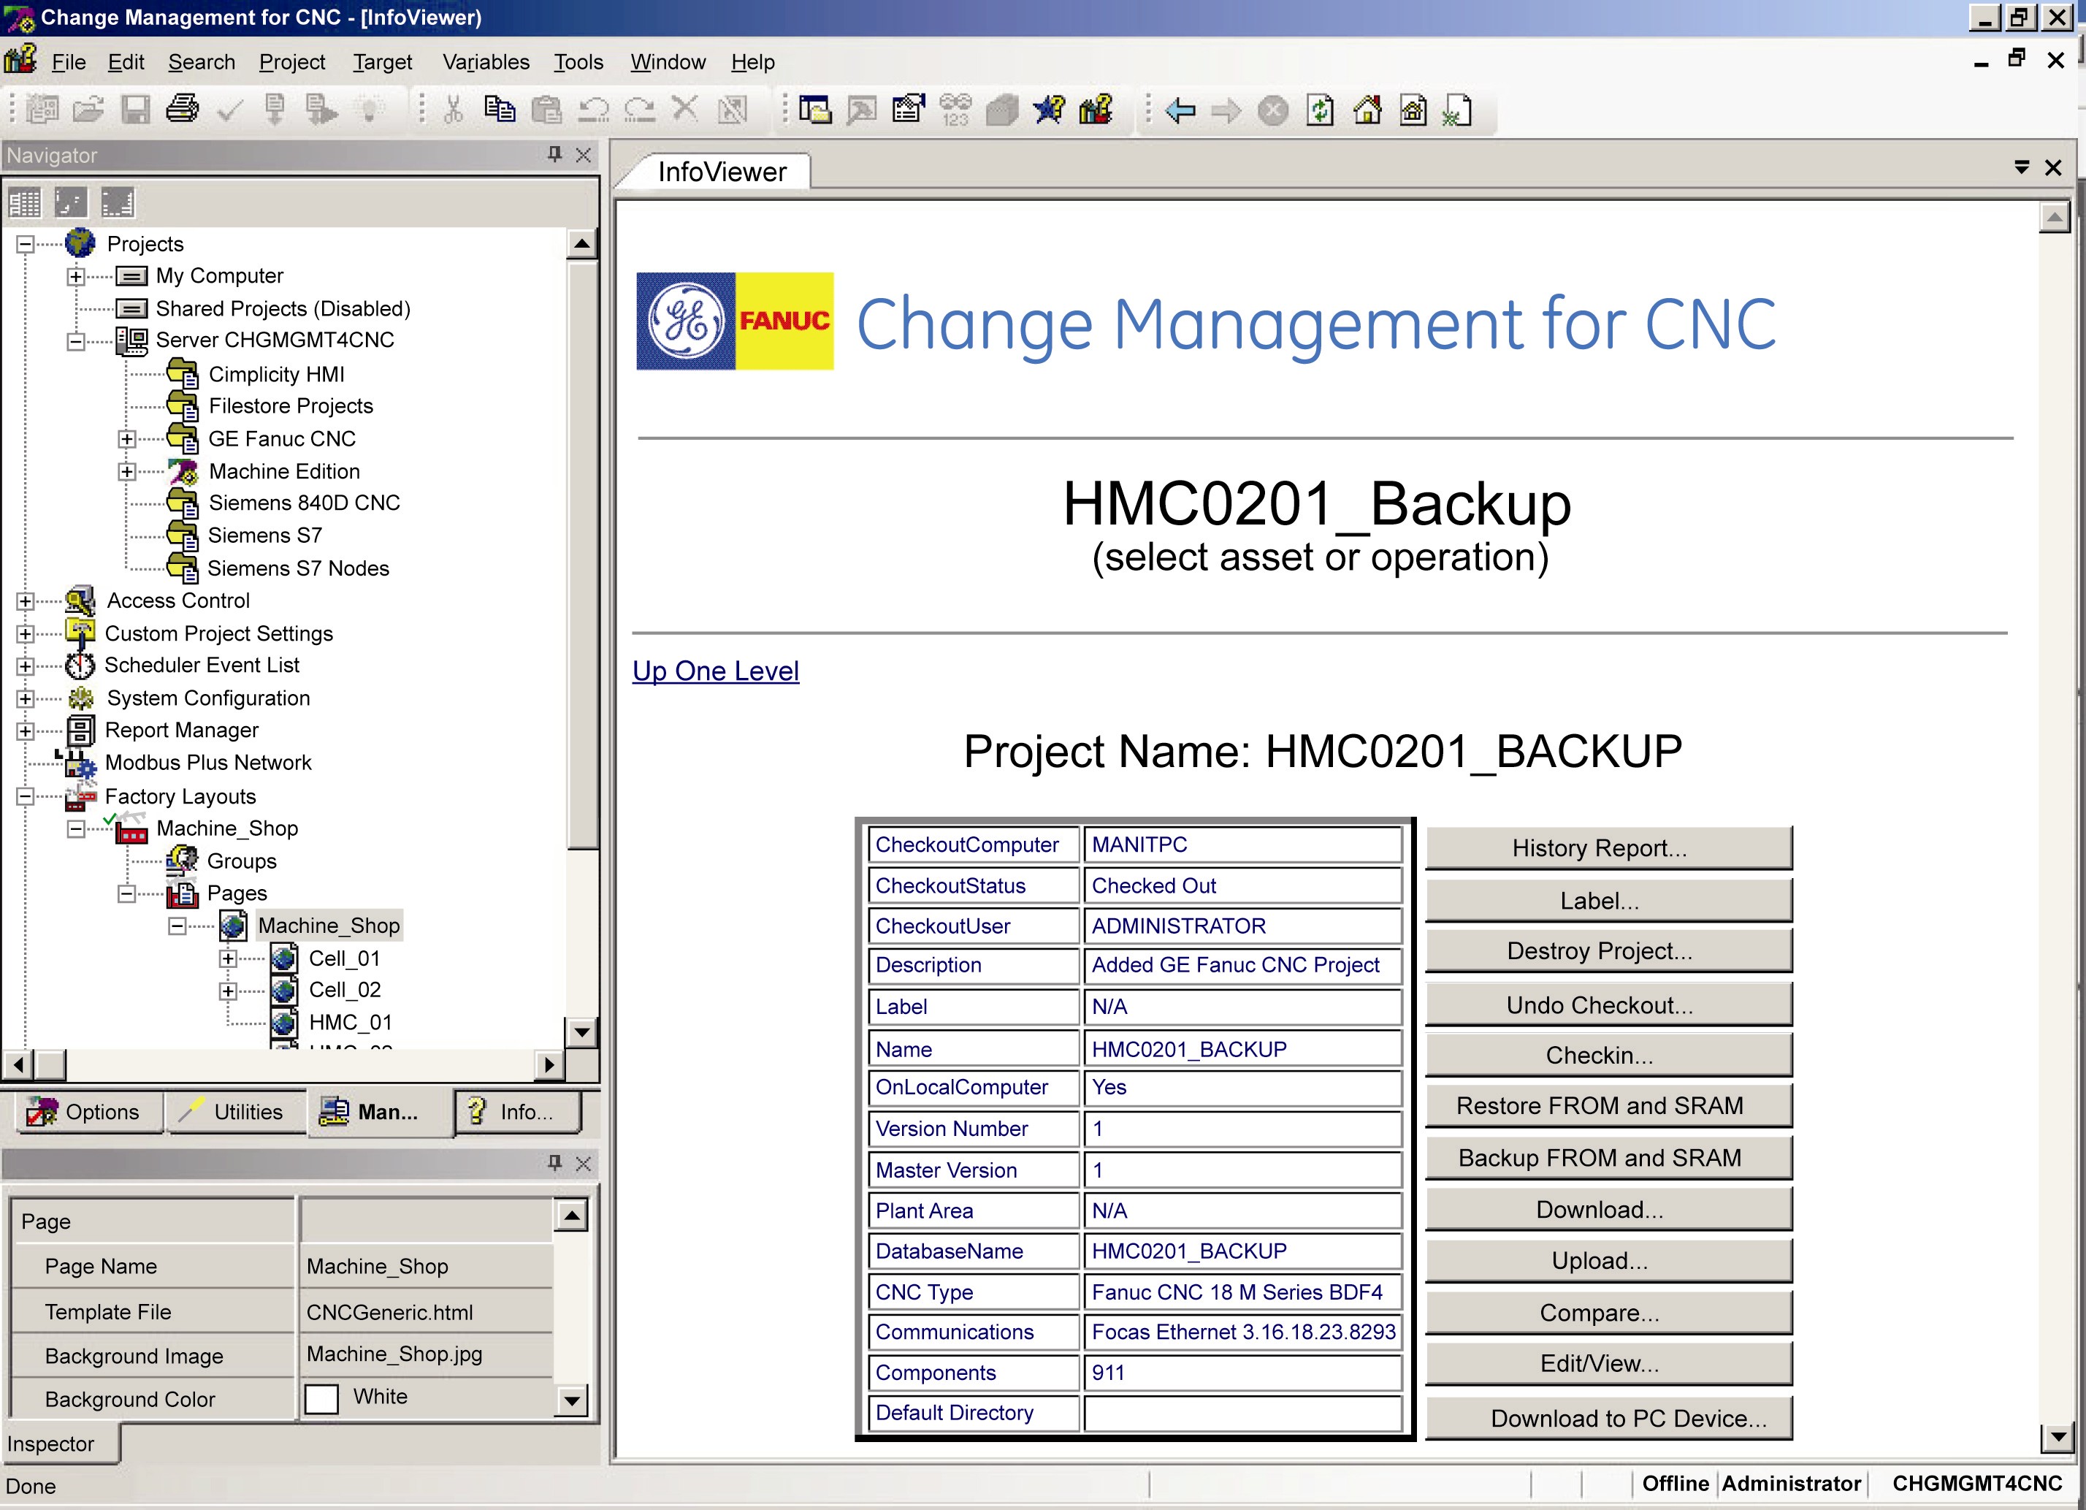Click the Inspector properties toolbar icon
This screenshot has height=1510, width=2086.
coord(909,110)
